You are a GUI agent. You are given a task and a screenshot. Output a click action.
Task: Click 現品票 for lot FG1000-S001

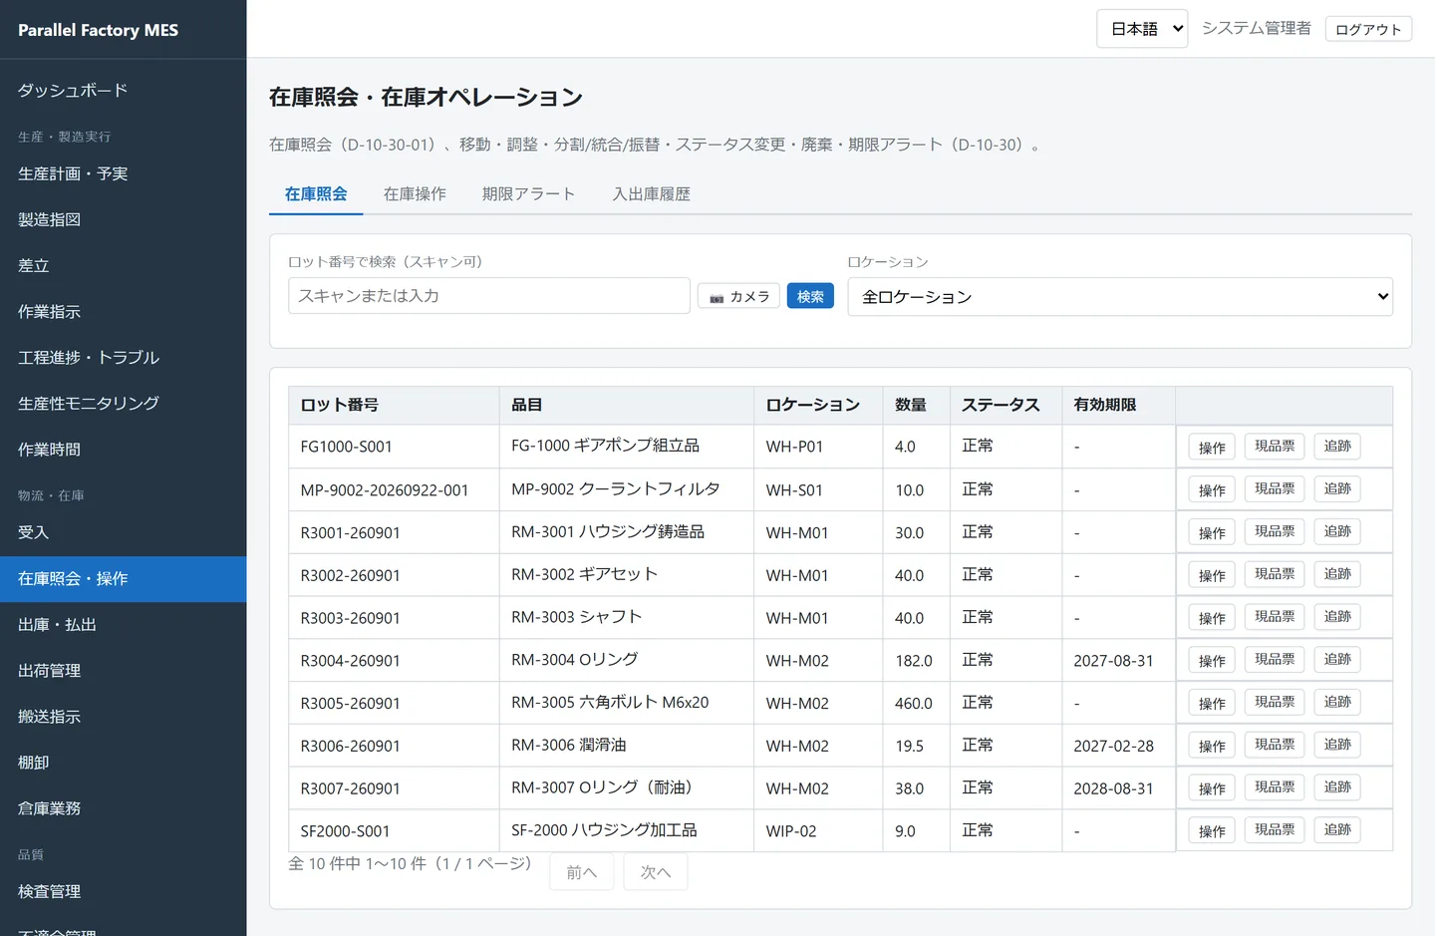[x=1275, y=447]
